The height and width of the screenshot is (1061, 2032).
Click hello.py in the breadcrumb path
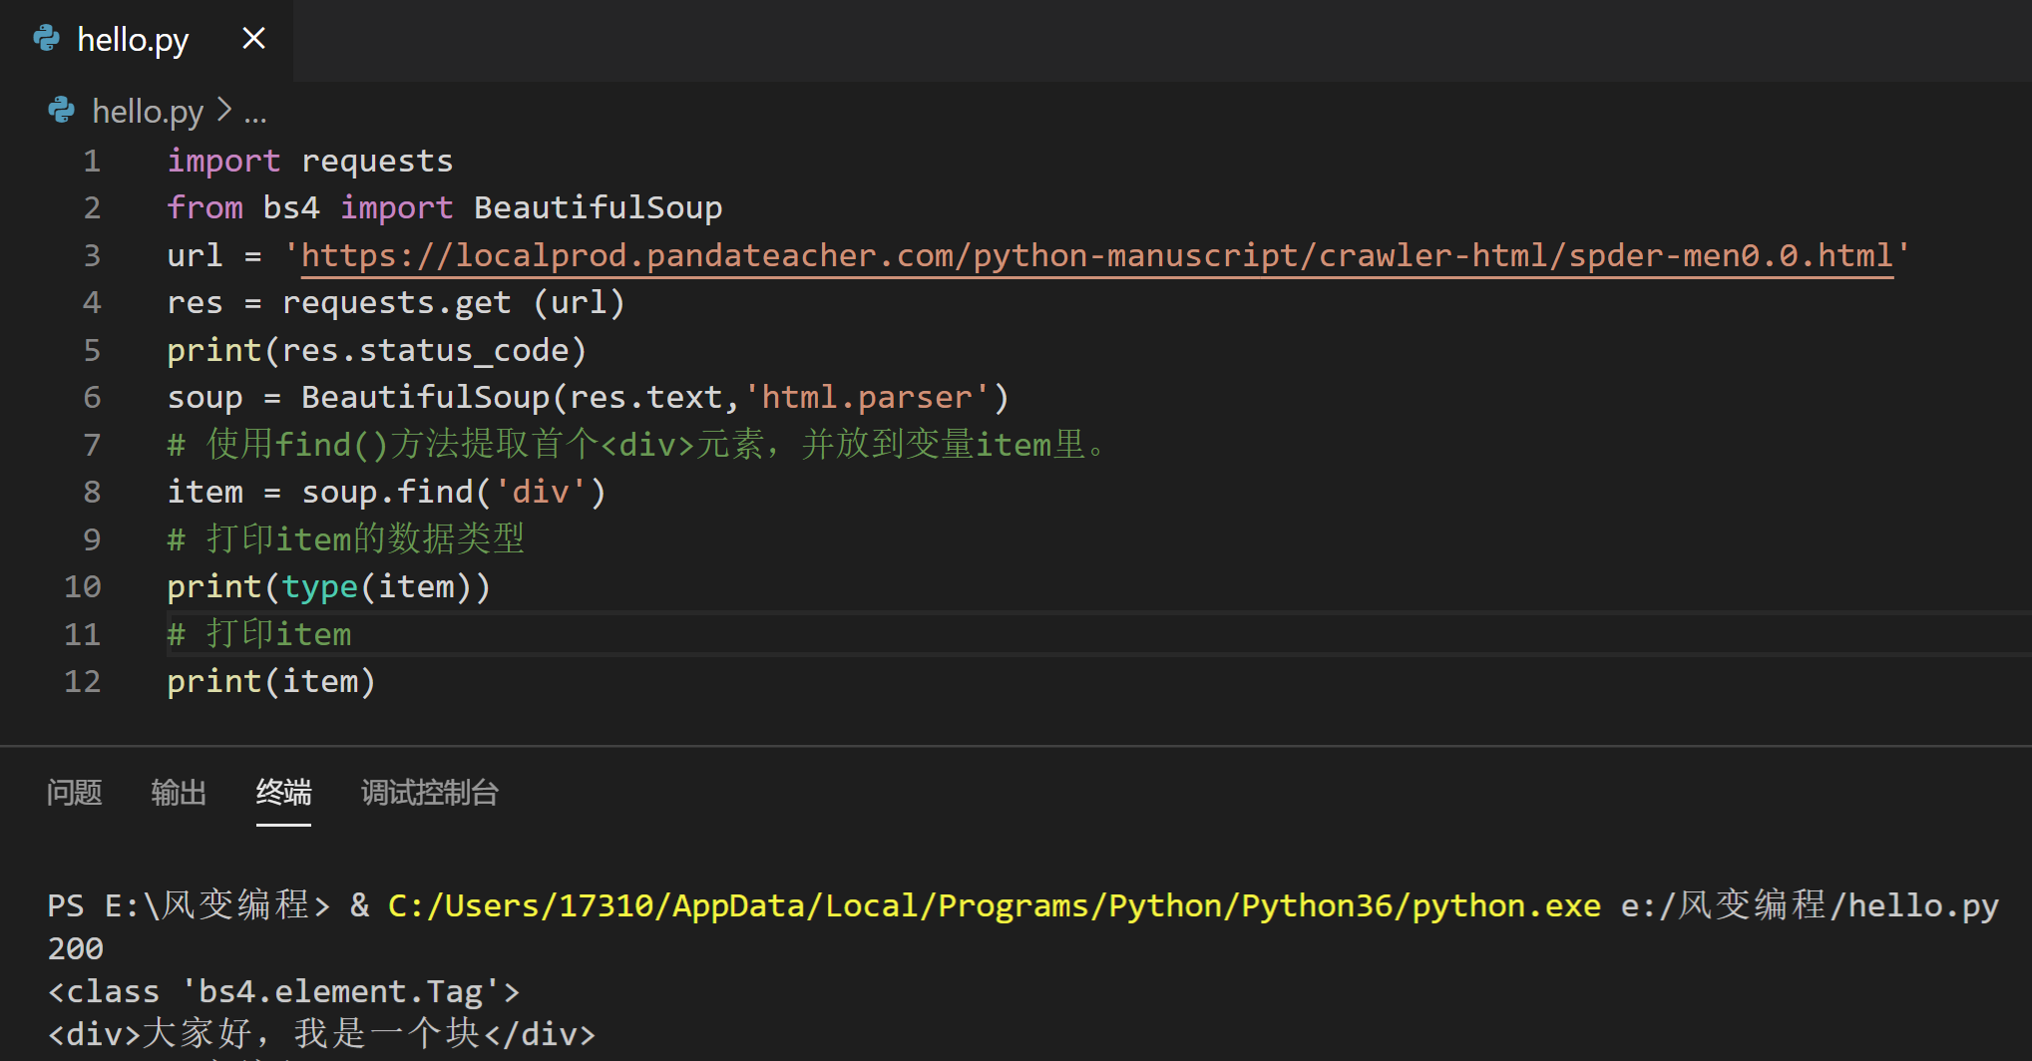[x=148, y=111]
